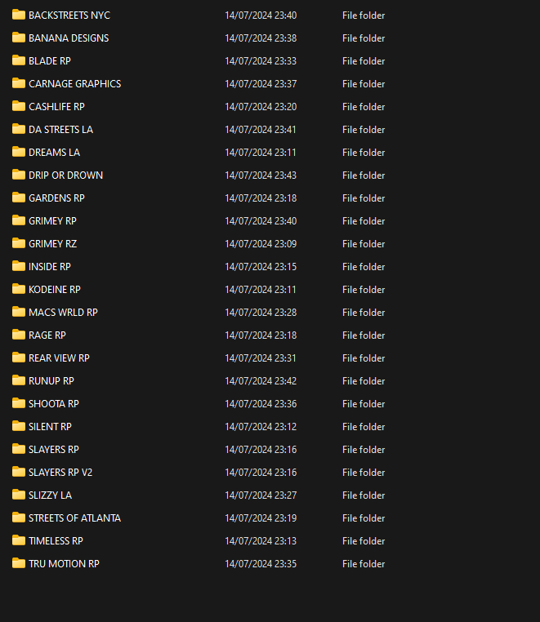Select the STREETS OF ATLANTA folder icon
Image resolution: width=540 pixels, height=622 pixels.
tap(19, 518)
